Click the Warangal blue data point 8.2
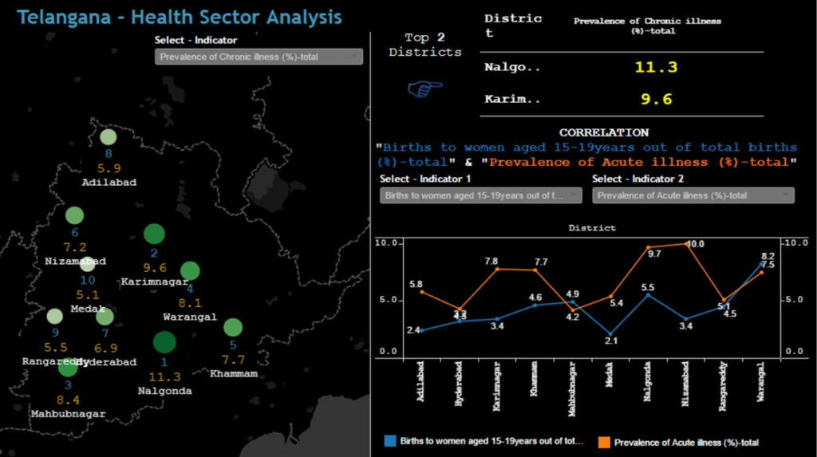Image resolution: width=817 pixels, height=457 pixels. pyautogui.click(x=762, y=264)
